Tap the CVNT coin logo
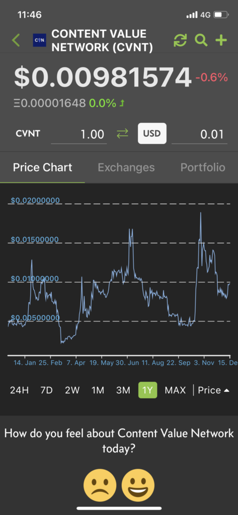The height and width of the screenshot is (515, 238). click(x=40, y=40)
